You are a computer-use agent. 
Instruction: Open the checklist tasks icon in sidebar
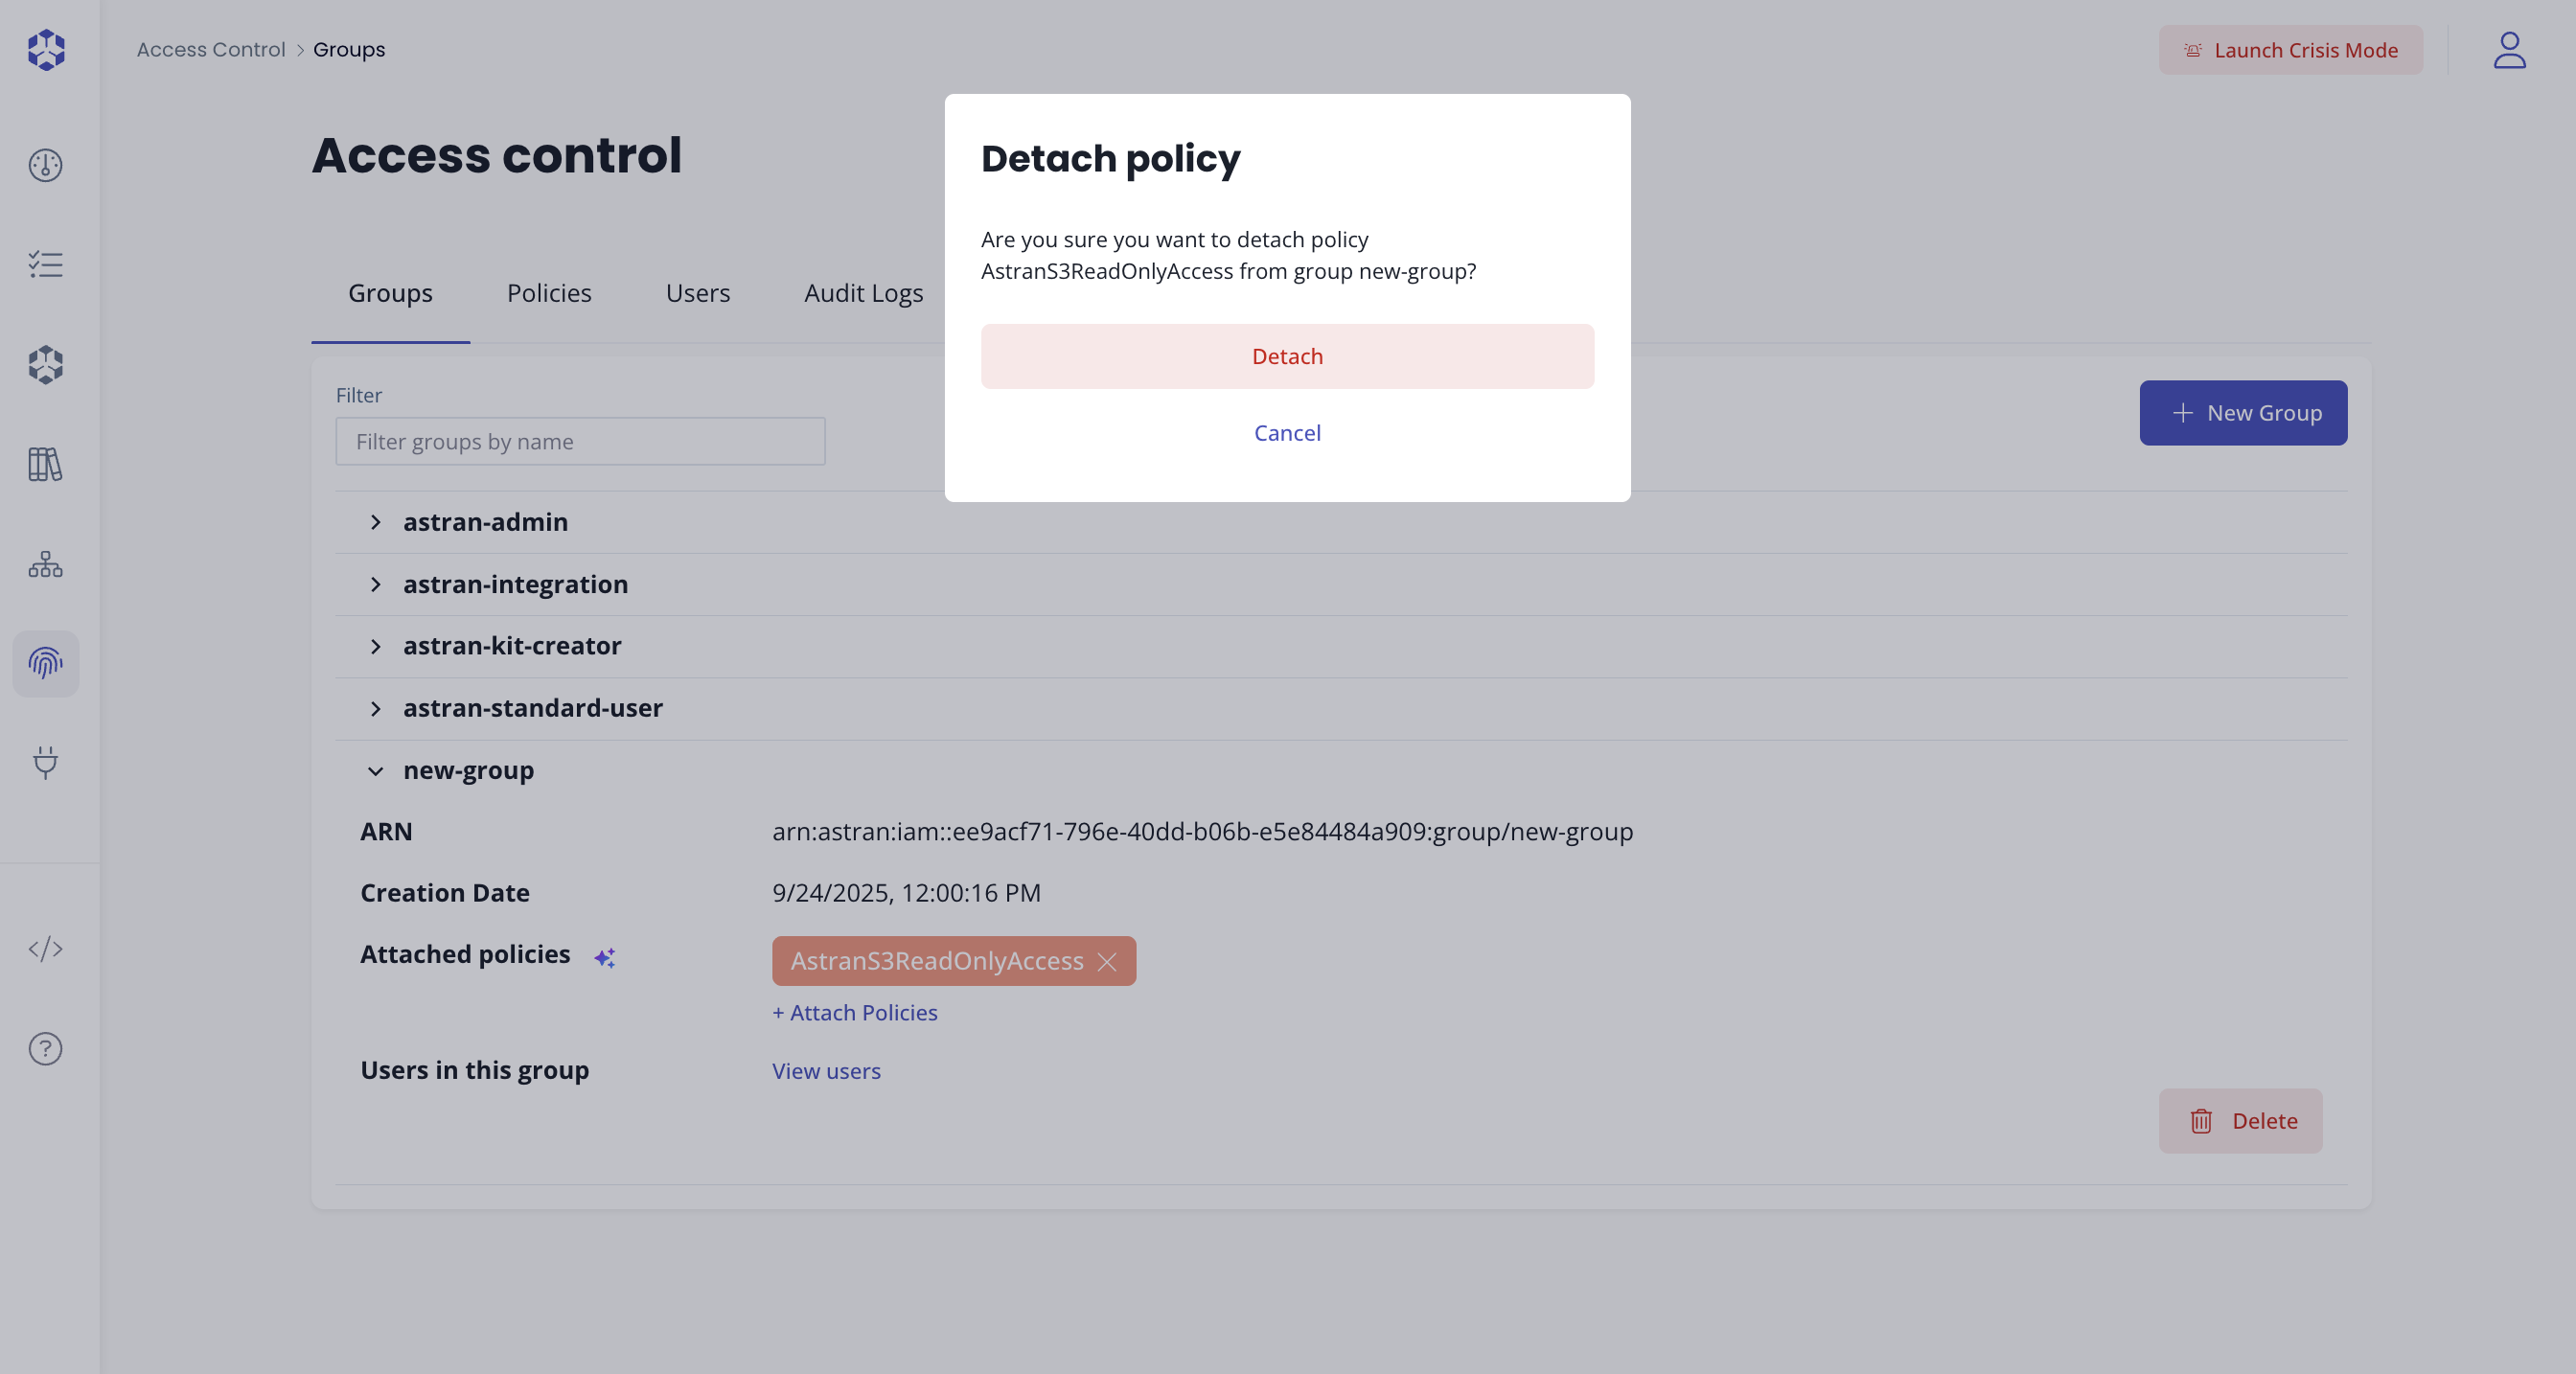(x=45, y=264)
